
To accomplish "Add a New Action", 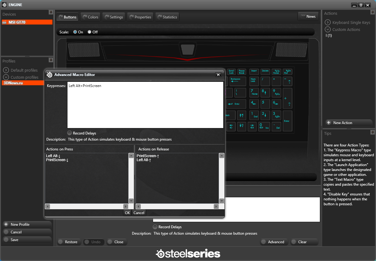I will (x=349, y=123).
